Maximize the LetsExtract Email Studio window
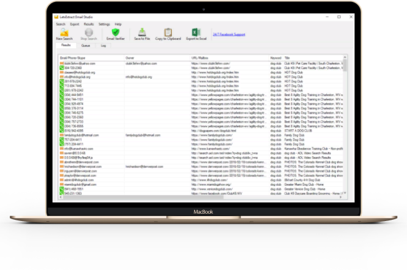 tap(339, 17)
